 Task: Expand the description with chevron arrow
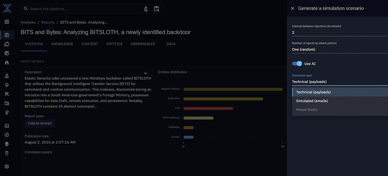pos(145,73)
